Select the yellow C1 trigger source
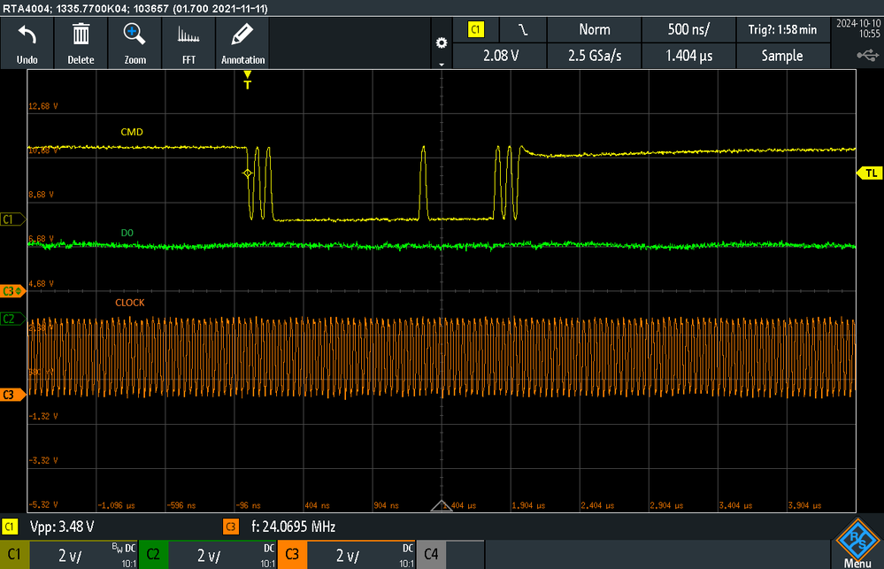The image size is (884, 569). tap(476, 30)
